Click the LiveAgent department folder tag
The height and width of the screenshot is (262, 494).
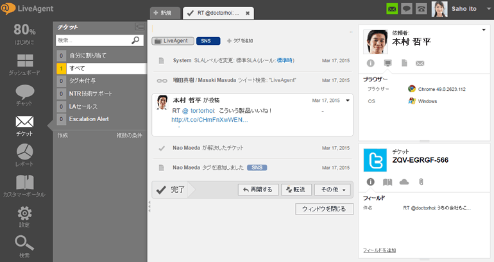point(173,41)
